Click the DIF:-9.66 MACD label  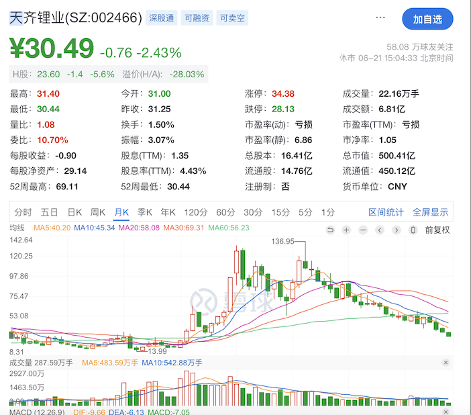coord(89,412)
